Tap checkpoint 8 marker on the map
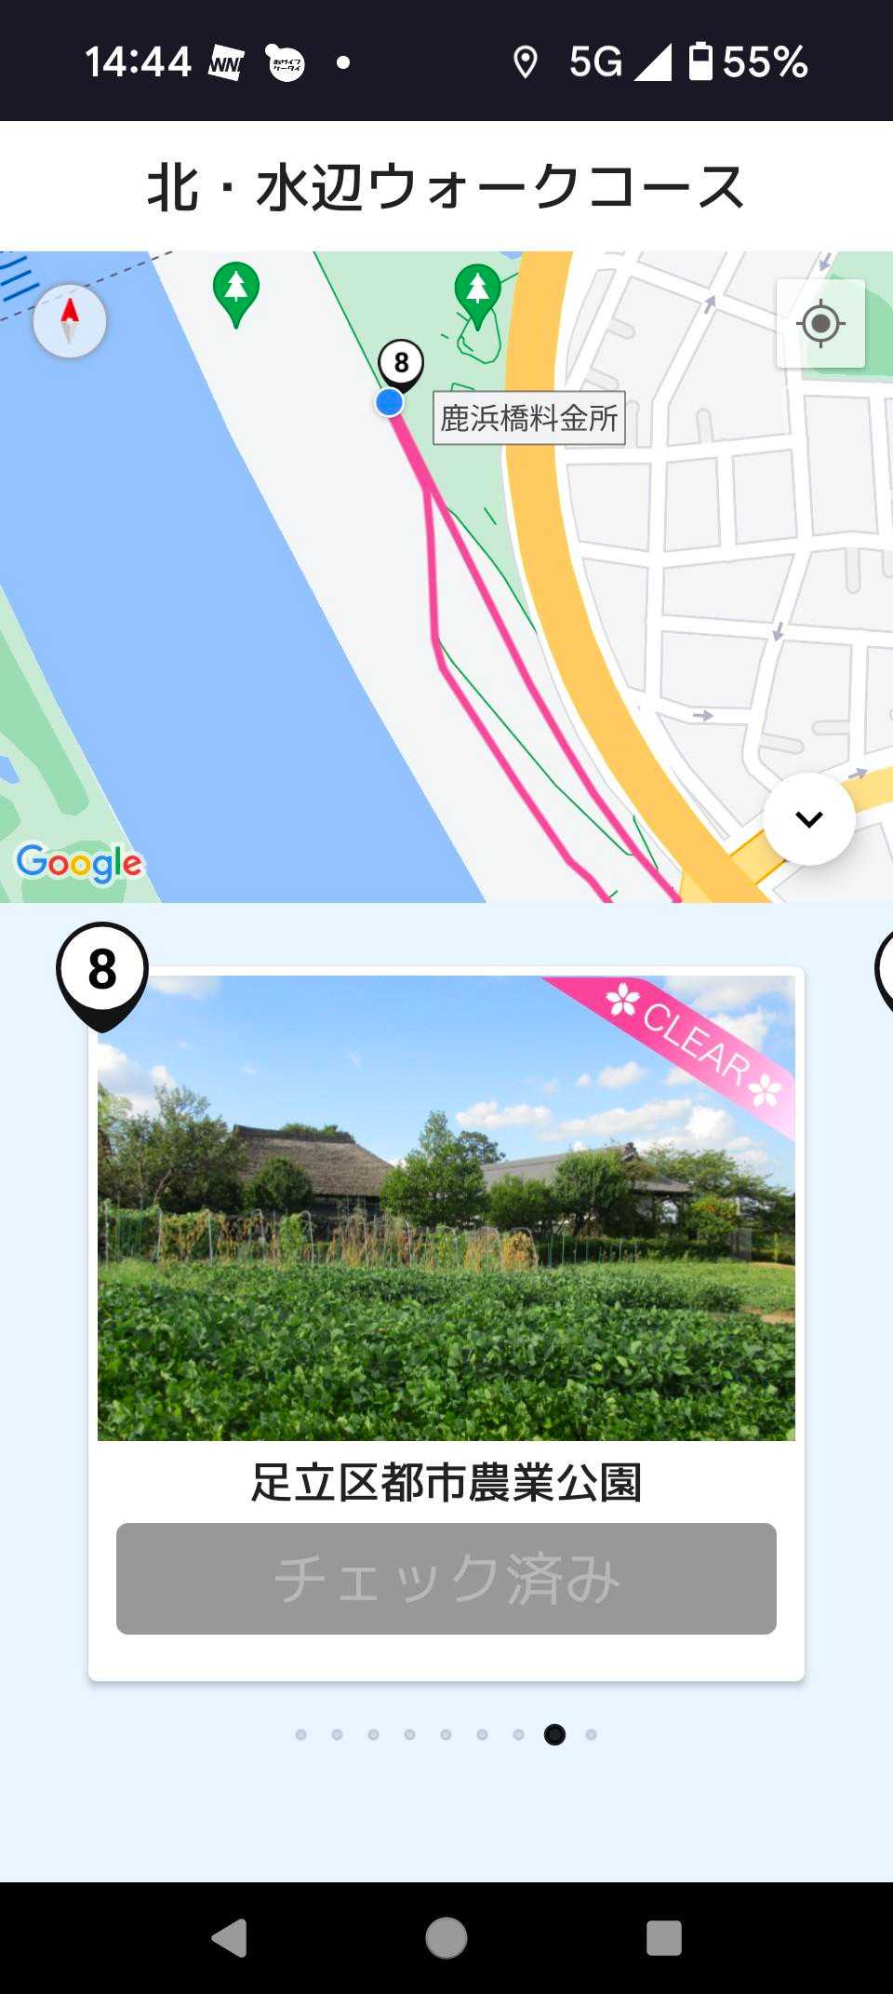The width and height of the screenshot is (893, 1994). point(401,364)
